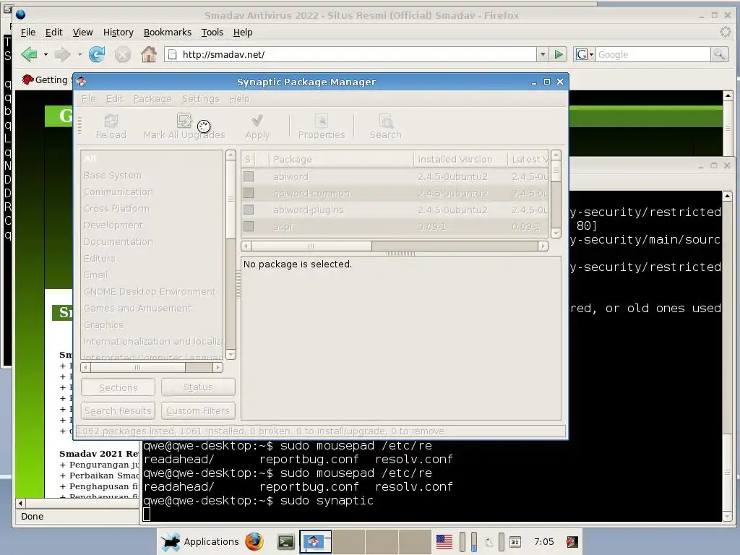The width and height of the screenshot is (740, 555).
Task: Click the Search icon in Synaptic toolbar
Action: [x=386, y=121]
